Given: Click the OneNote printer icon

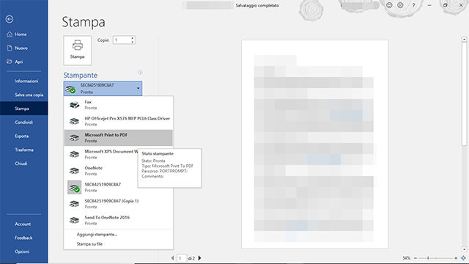Looking at the screenshot, I should [x=74, y=171].
